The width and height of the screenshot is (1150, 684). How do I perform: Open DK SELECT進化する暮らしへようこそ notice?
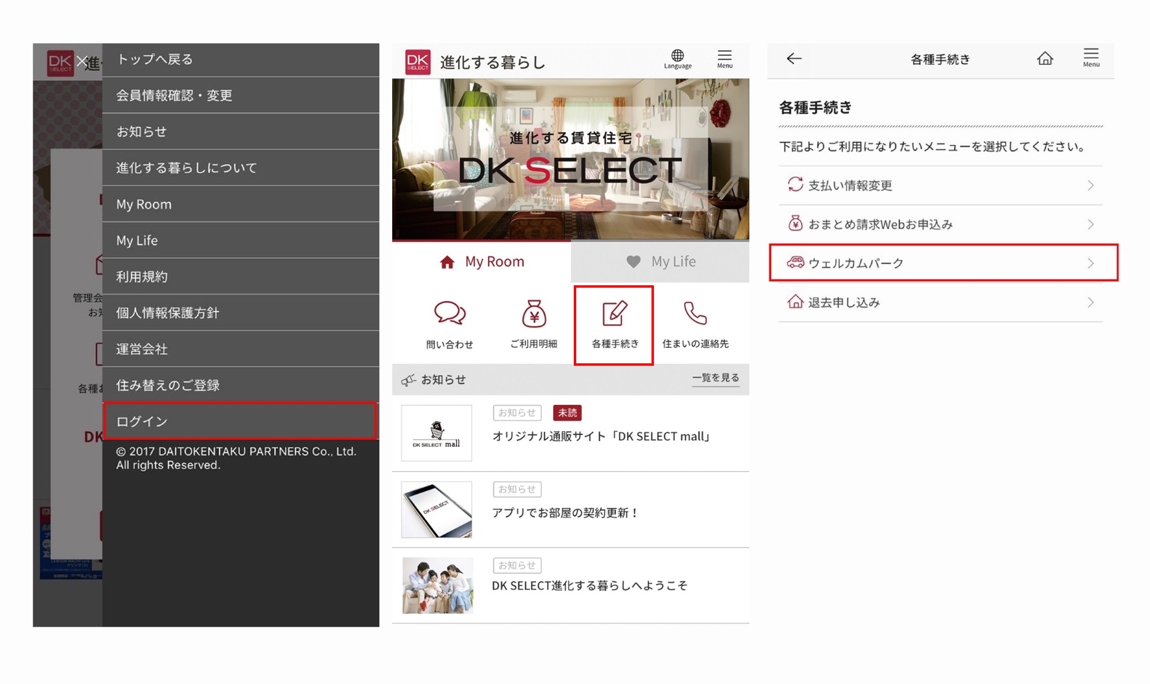pos(589,586)
